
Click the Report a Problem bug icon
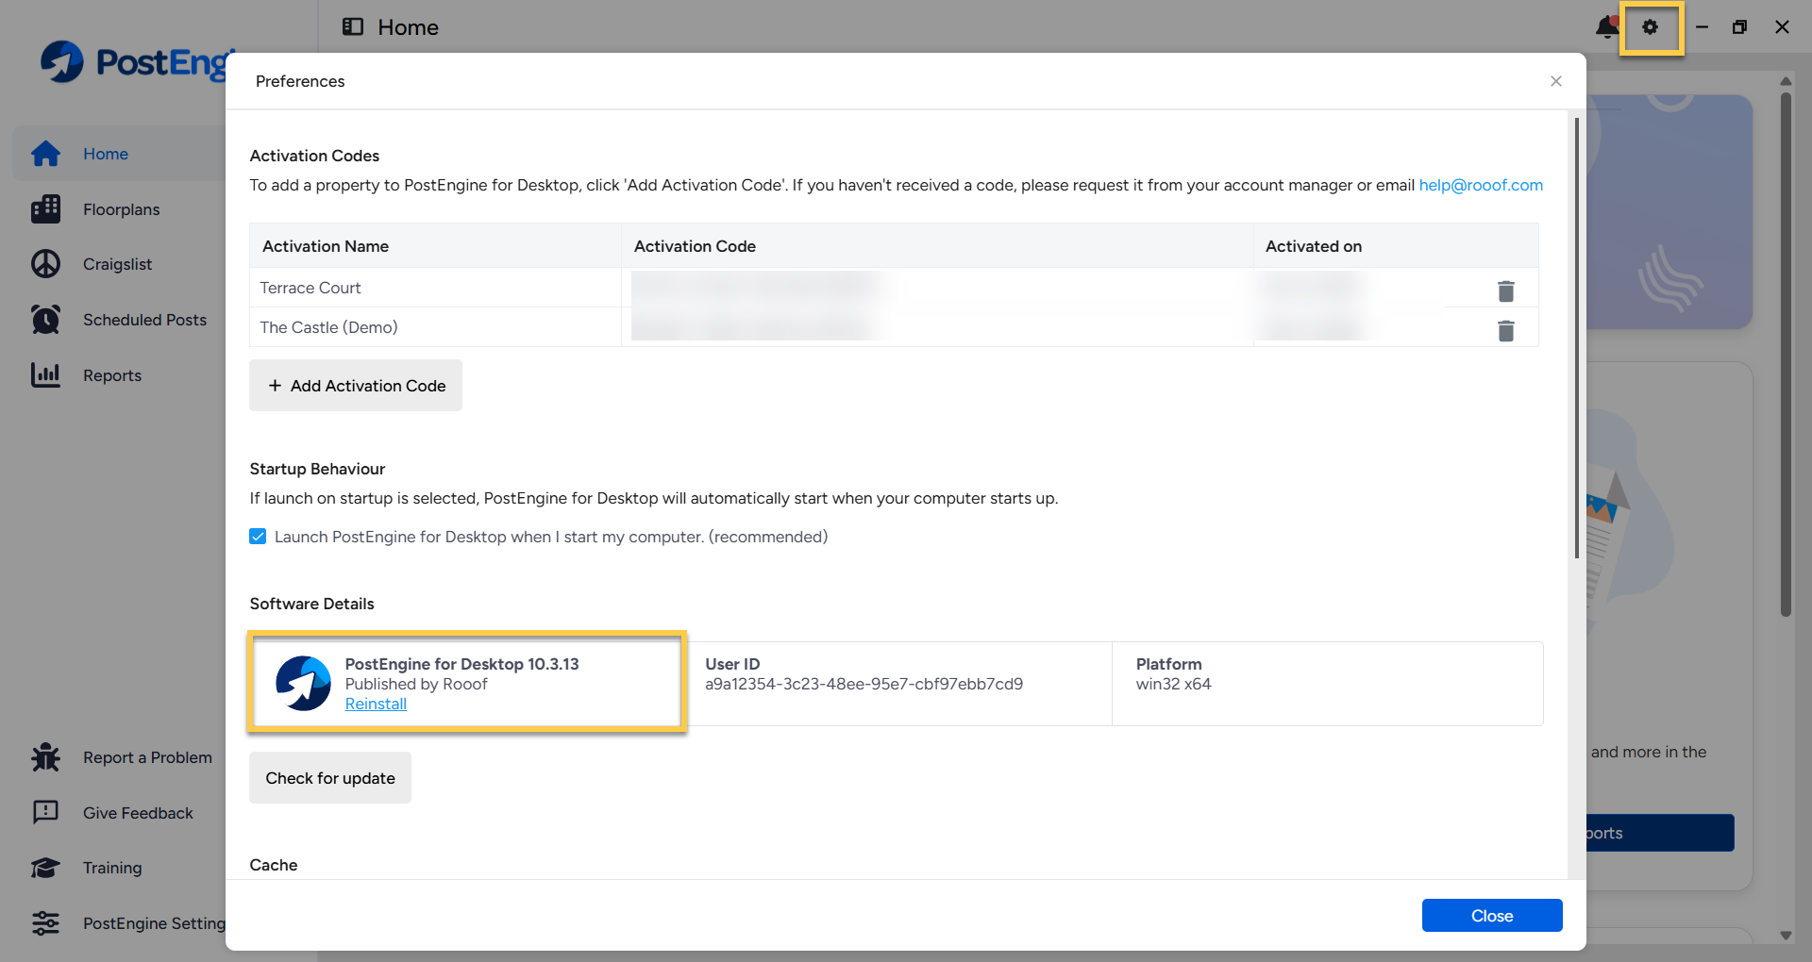[x=45, y=757]
